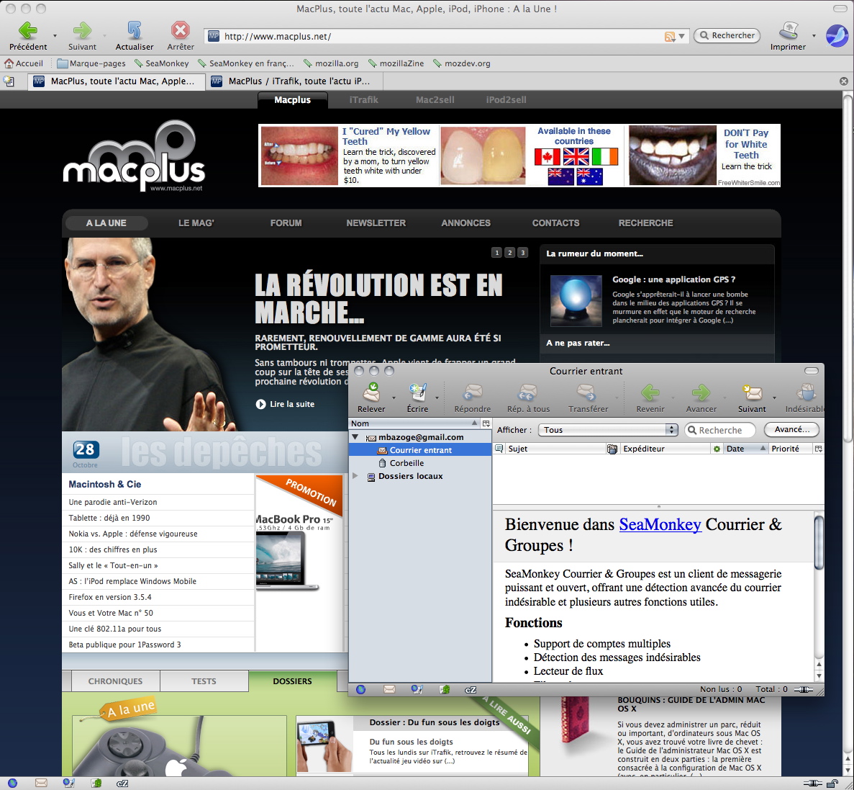Click the message preview pane scrollbar thumb
854x790 pixels.
819,542
